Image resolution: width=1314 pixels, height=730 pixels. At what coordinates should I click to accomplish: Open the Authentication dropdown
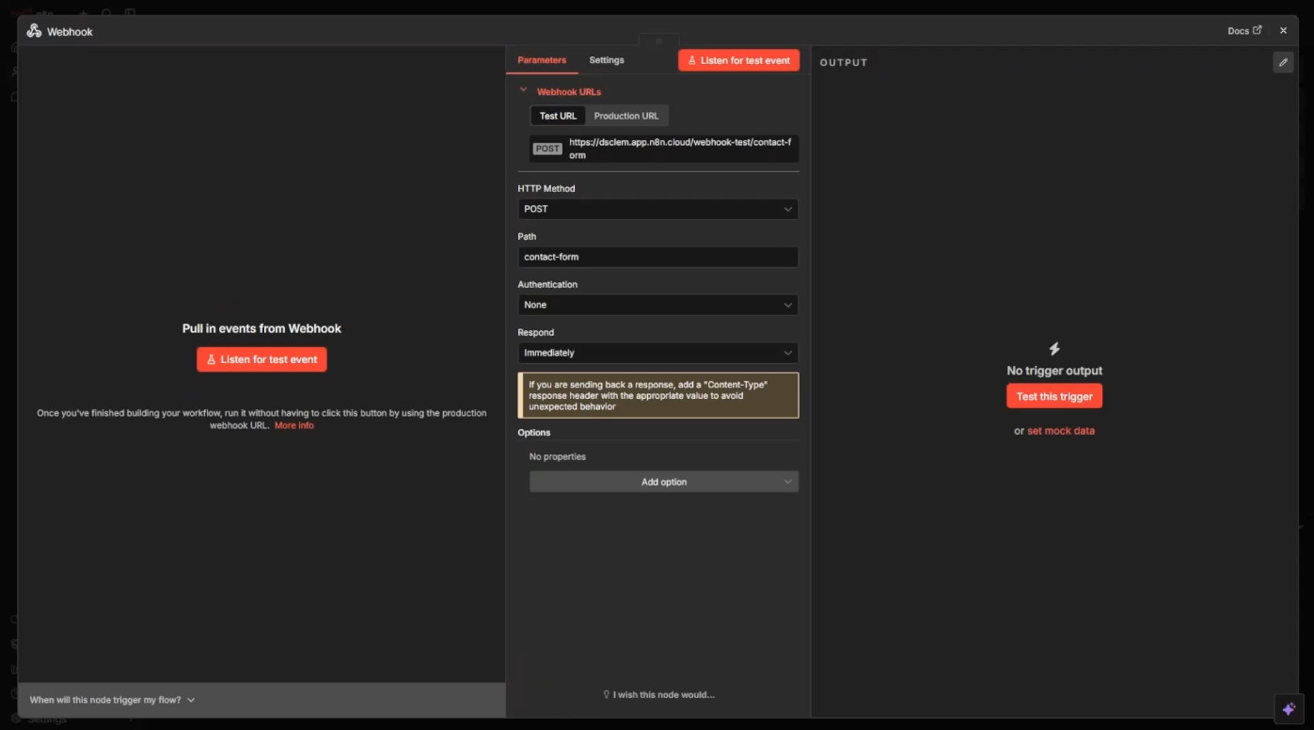657,305
